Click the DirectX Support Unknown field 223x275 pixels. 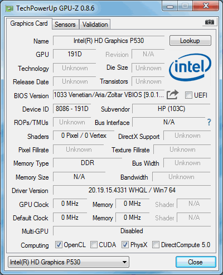point(187,136)
